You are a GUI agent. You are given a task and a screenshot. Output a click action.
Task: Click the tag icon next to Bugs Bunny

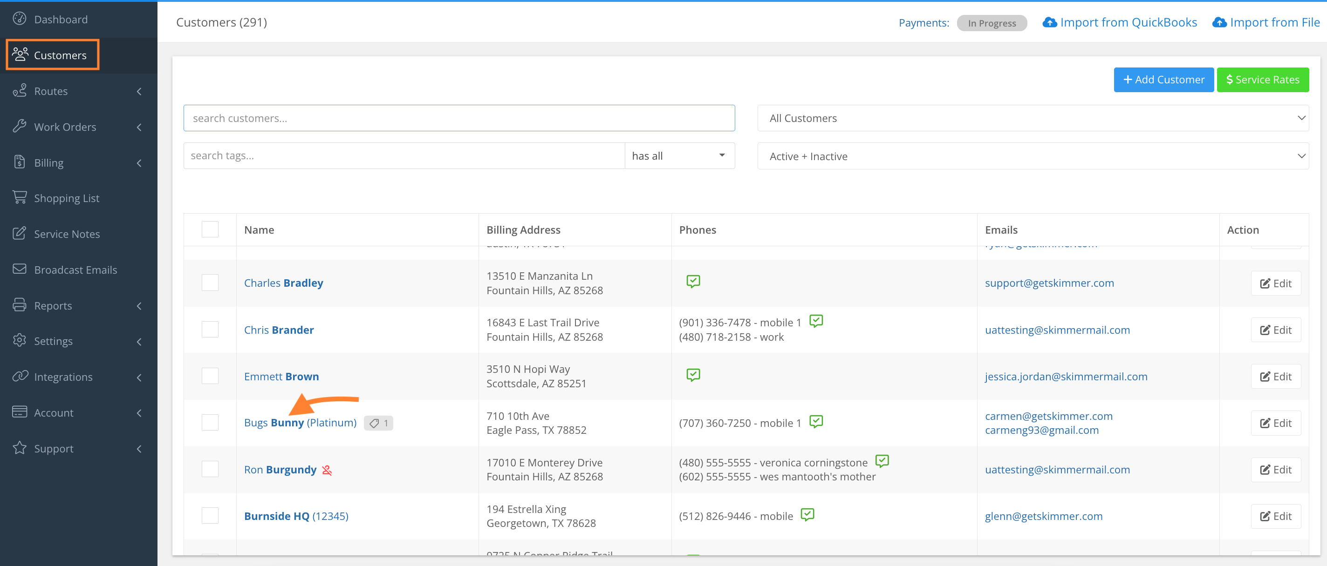375,423
